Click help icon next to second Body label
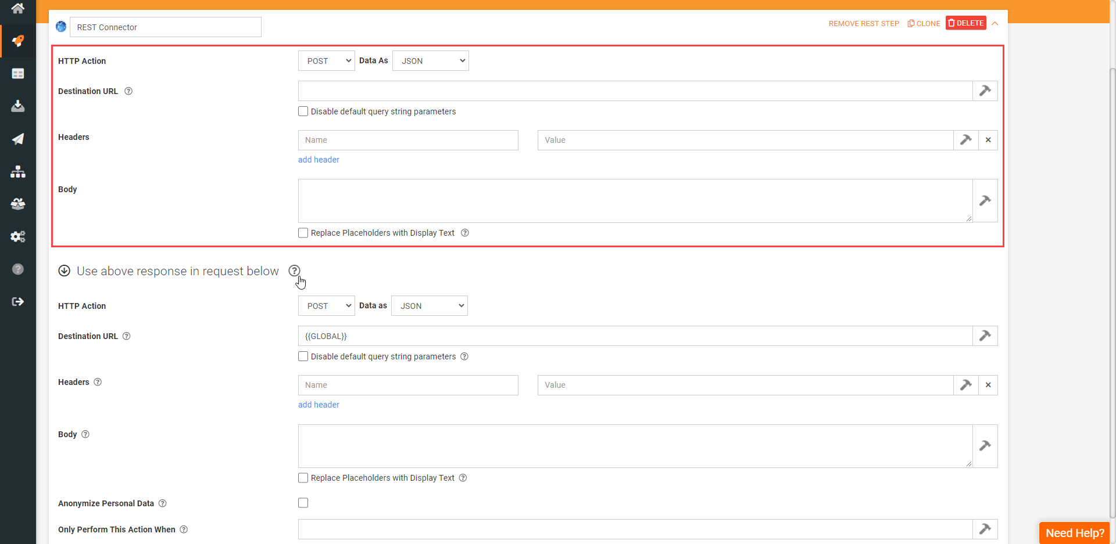 85,434
